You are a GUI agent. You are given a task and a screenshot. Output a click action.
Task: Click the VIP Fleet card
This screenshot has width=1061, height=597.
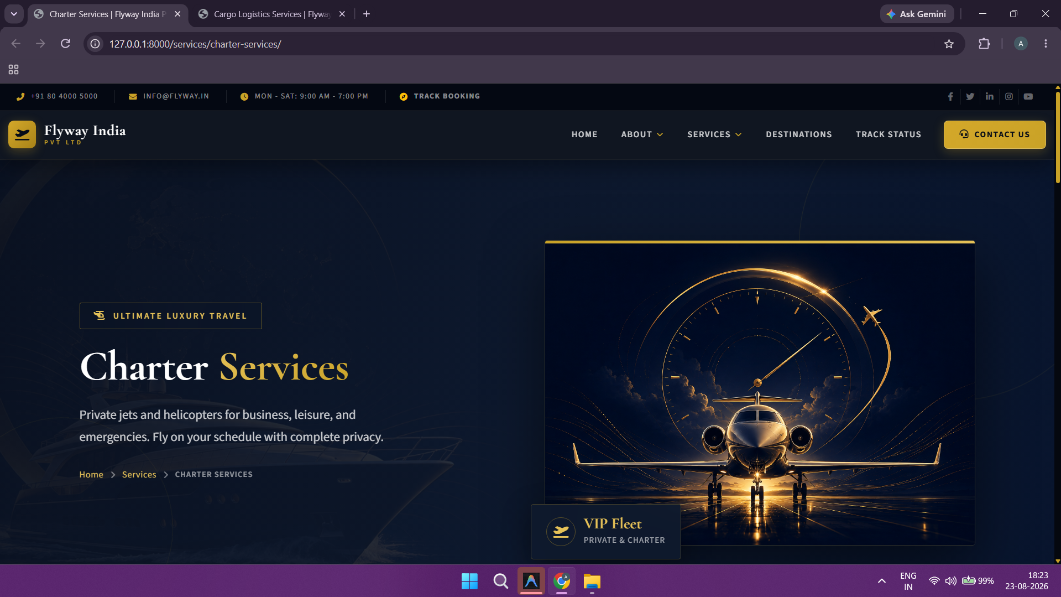[606, 532]
